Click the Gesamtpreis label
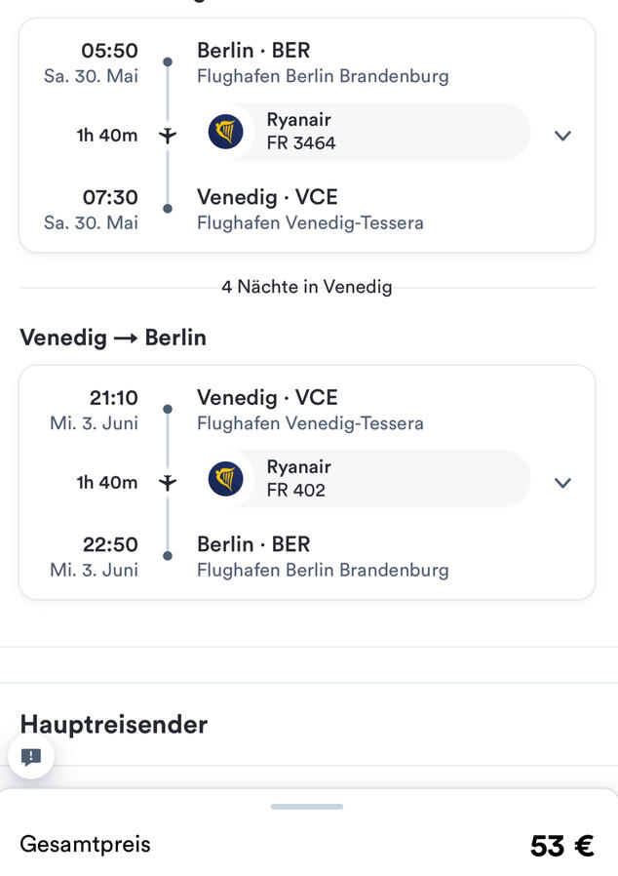This screenshot has height=876, width=618. pyautogui.click(x=86, y=844)
